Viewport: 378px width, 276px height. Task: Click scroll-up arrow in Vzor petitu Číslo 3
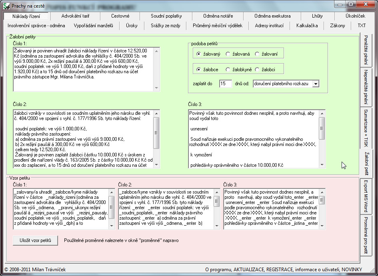[322, 192]
